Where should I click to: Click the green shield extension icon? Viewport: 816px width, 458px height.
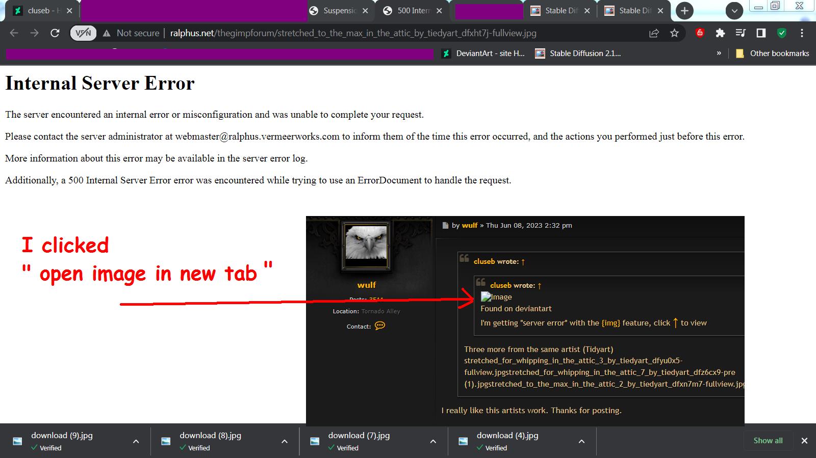[x=781, y=33]
